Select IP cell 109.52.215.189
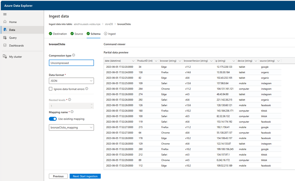295x181 pixels. 224,166
